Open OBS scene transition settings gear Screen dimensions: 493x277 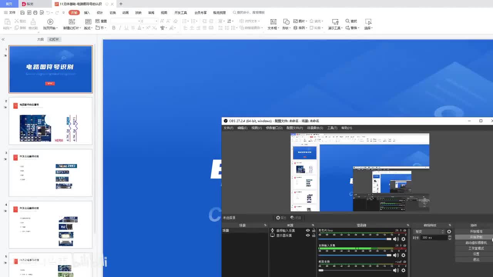(449, 232)
